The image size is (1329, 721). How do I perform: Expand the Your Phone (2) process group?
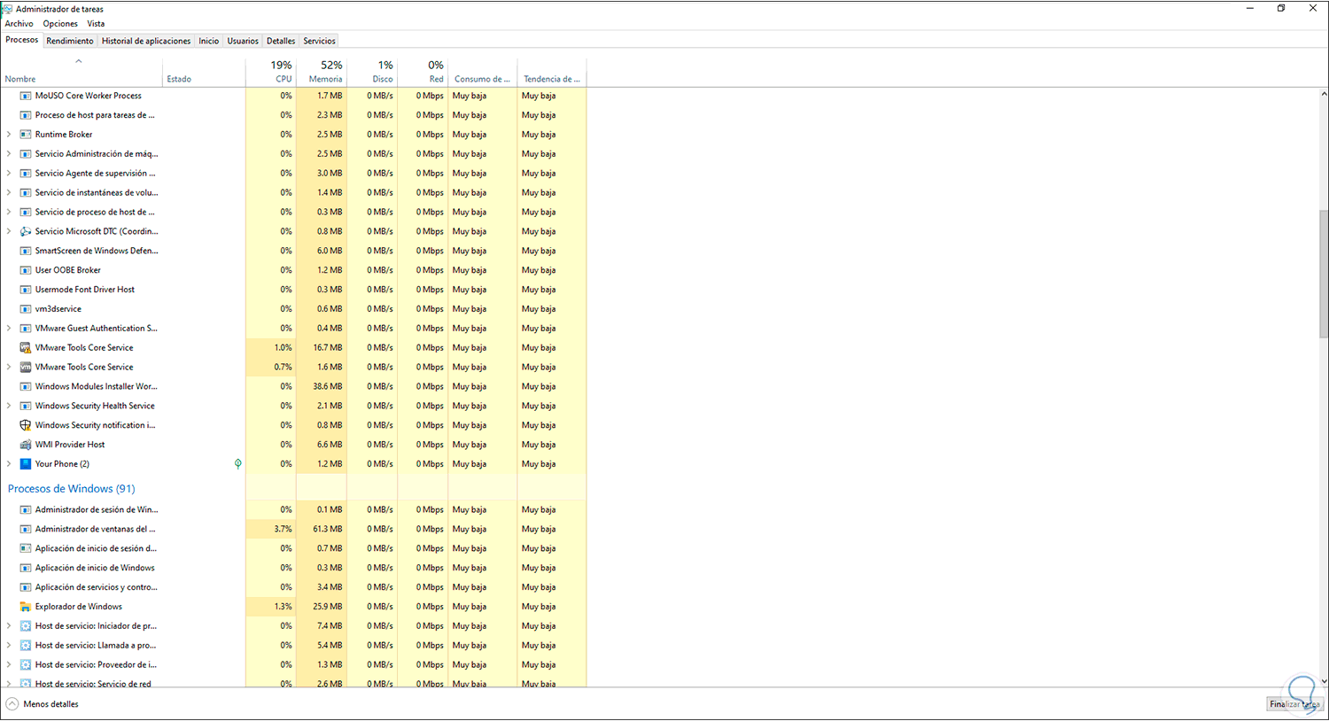pyautogui.click(x=9, y=464)
